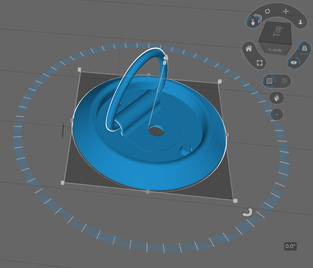Click the small minus collapse button
This screenshot has width=313, height=268.
pyautogui.click(x=277, y=114)
